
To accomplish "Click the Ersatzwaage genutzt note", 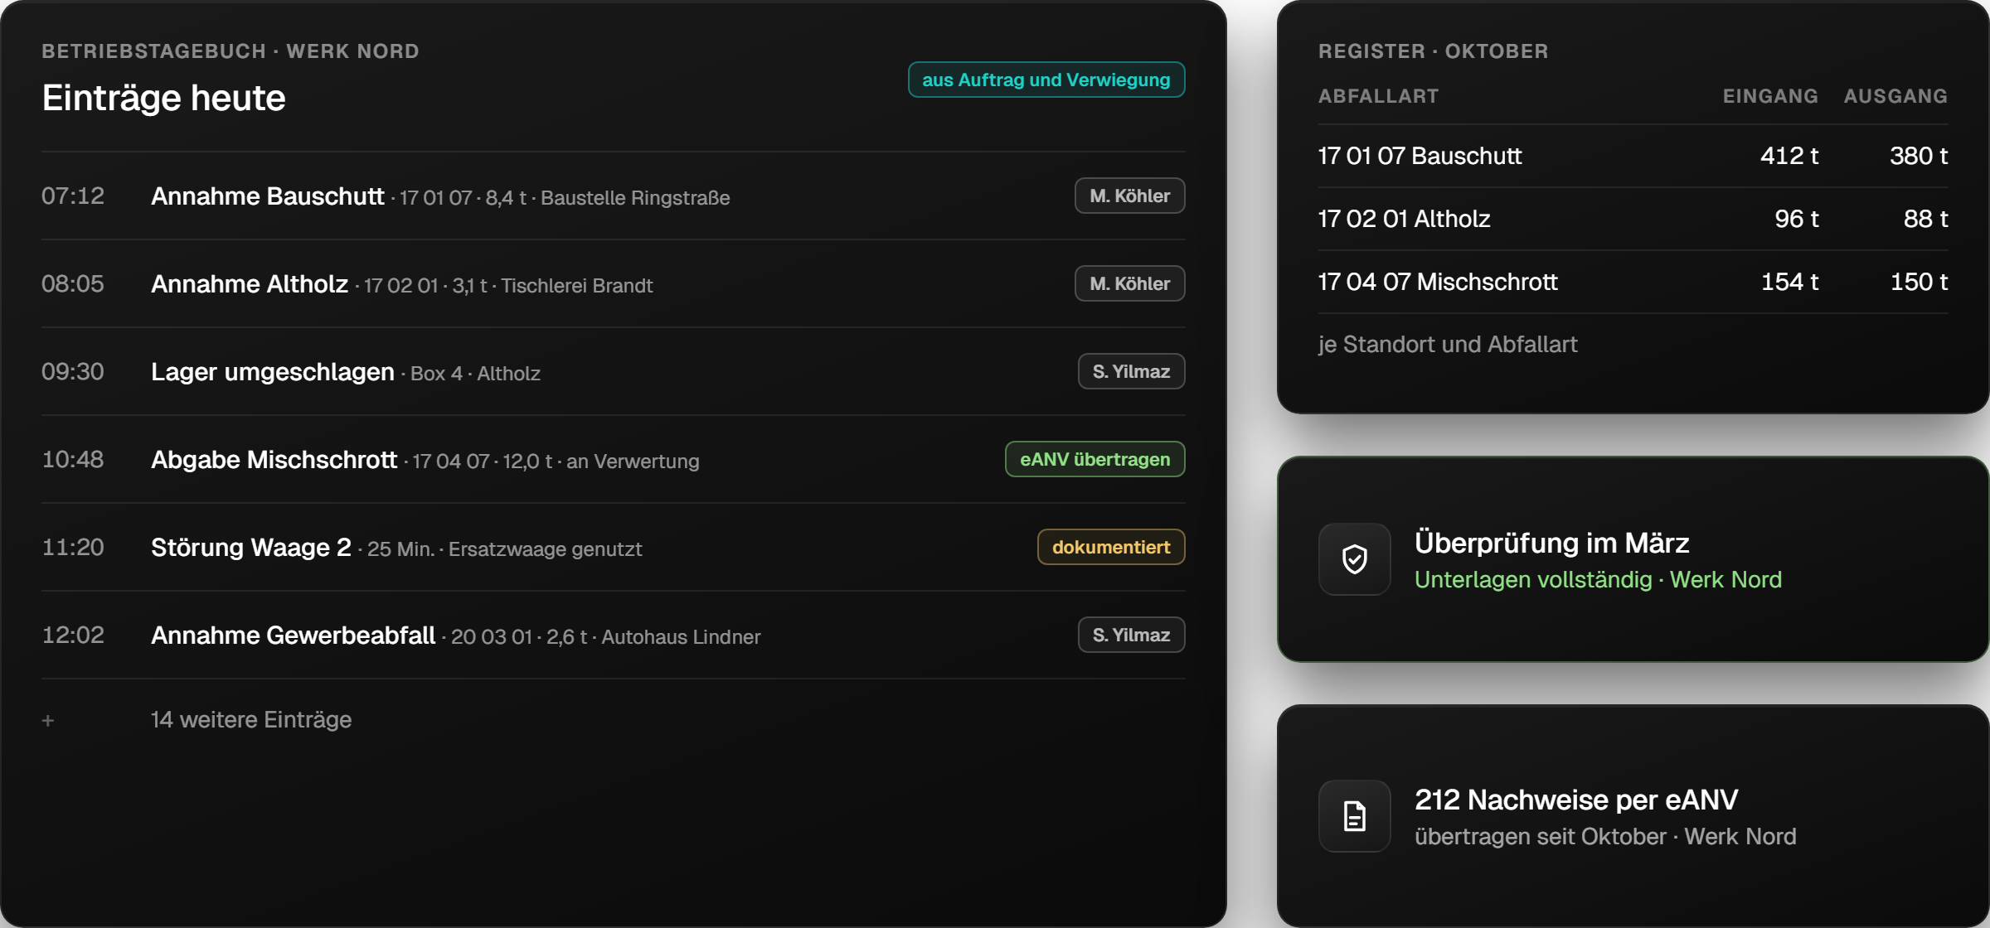I will click(545, 549).
